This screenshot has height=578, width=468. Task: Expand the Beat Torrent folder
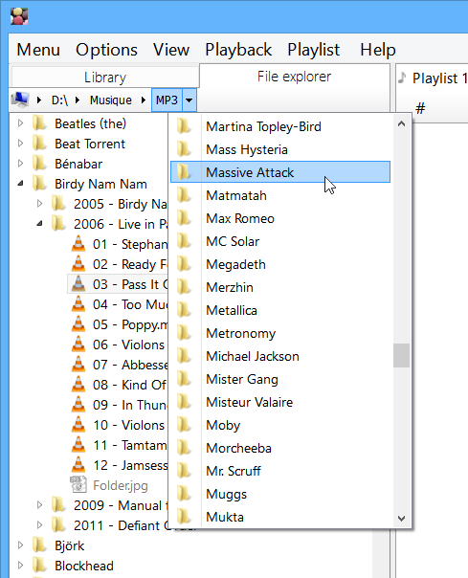pos(21,144)
